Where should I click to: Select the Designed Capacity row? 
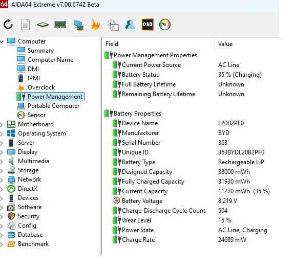(x=181, y=172)
